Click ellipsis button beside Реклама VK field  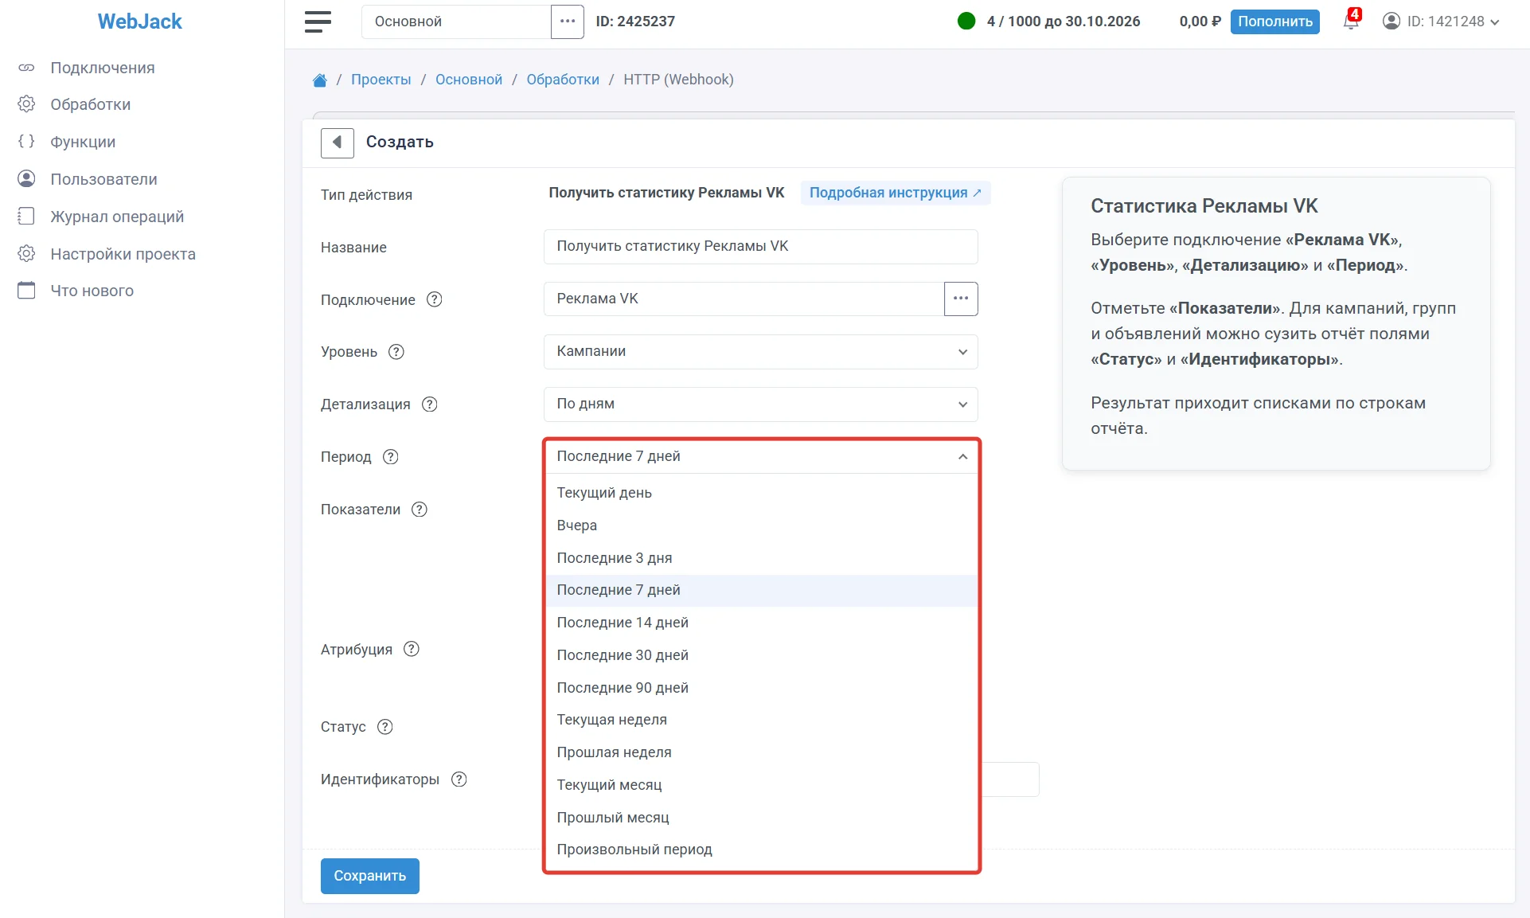[x=961, y=299]
